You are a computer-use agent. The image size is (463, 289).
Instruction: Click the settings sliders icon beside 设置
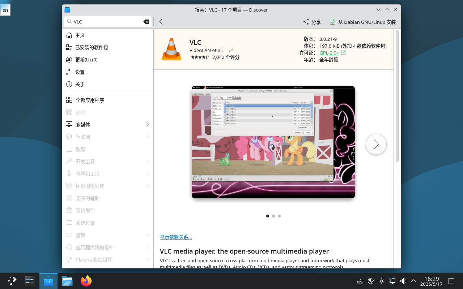(x=69, y=72)
